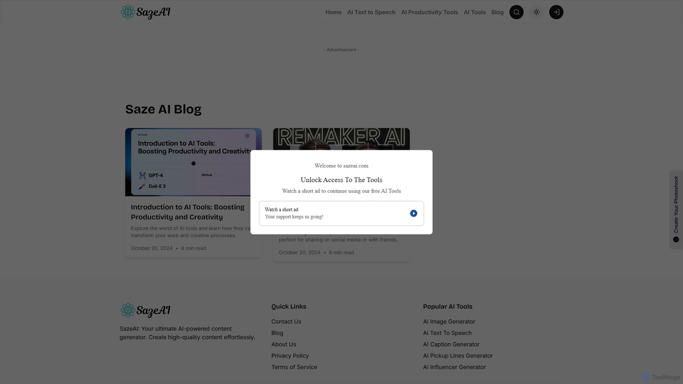
Task: Open the Terms of Service footer link
Action: click(294, 367)
